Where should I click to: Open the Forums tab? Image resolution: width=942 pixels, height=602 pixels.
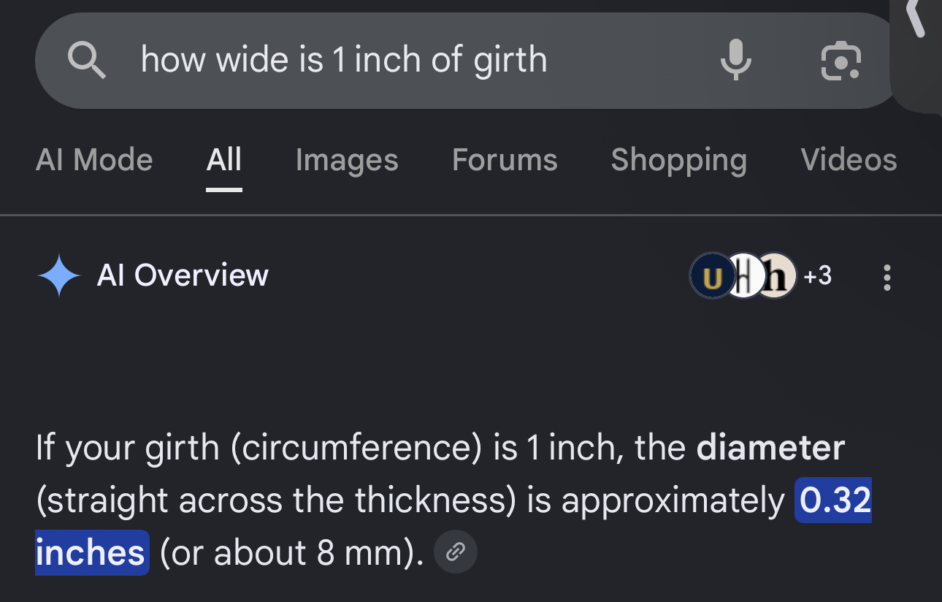(505, 159)
